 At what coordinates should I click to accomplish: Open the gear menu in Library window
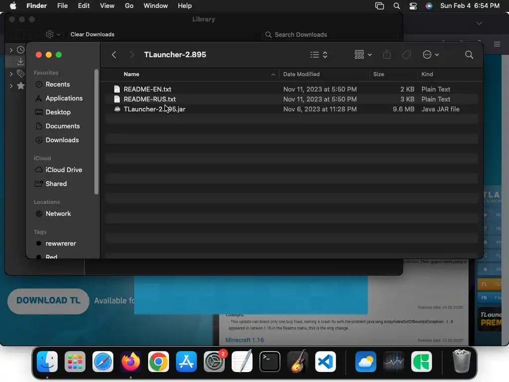[53, 34]
